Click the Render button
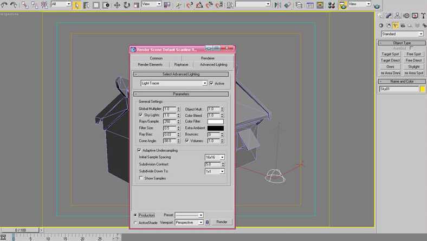427x241 pixels. tap(222, 222)
